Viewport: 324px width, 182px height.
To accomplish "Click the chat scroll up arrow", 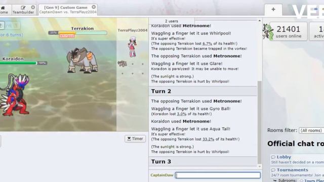I will coord(260,20).
